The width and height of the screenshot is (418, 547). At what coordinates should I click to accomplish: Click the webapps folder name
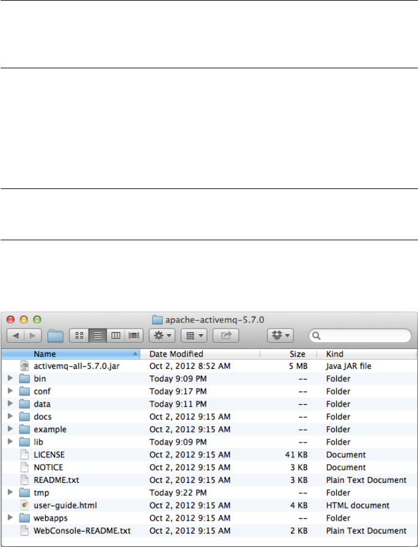tap(51, 518)
